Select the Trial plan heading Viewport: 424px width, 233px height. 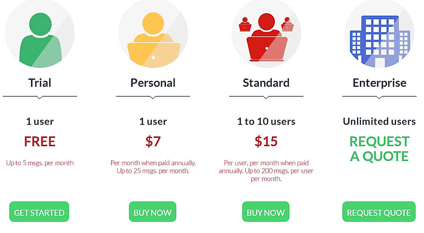[39, 83]
